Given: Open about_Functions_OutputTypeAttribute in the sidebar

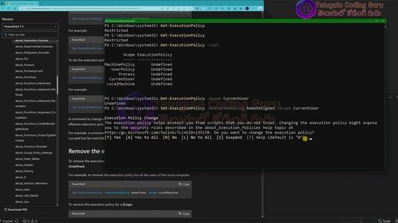Looking at the screenshot, I should [x=35, y=138].
